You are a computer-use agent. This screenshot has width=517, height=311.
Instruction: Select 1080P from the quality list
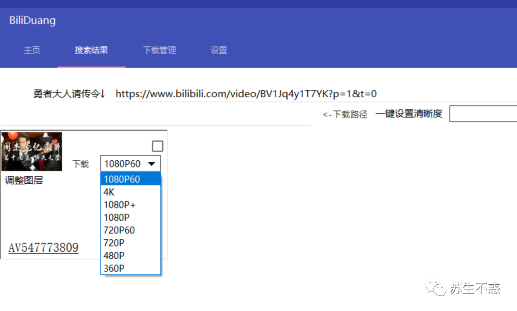[x=131, y=217]
